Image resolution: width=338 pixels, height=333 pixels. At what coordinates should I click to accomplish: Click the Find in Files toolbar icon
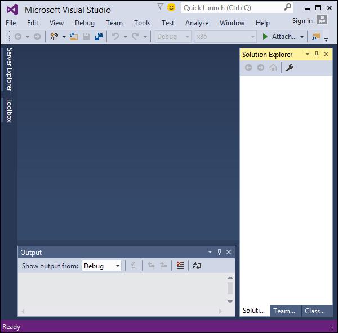tap(316, 37)
